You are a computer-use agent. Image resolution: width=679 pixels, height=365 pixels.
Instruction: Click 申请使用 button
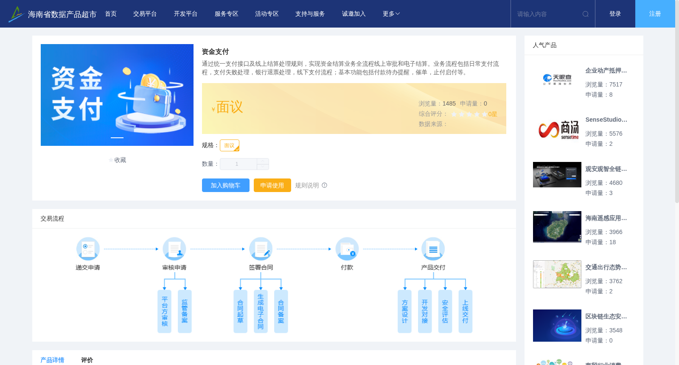(x=272, y=185)
